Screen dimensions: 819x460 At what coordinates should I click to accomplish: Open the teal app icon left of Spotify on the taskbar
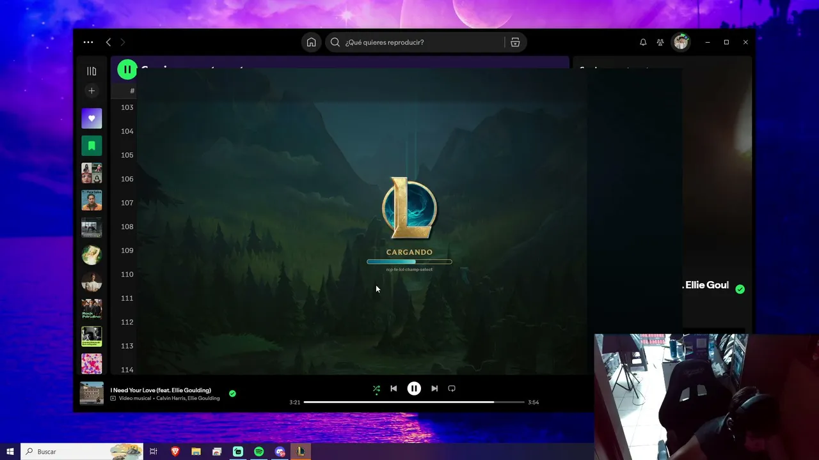click(238, 452)
